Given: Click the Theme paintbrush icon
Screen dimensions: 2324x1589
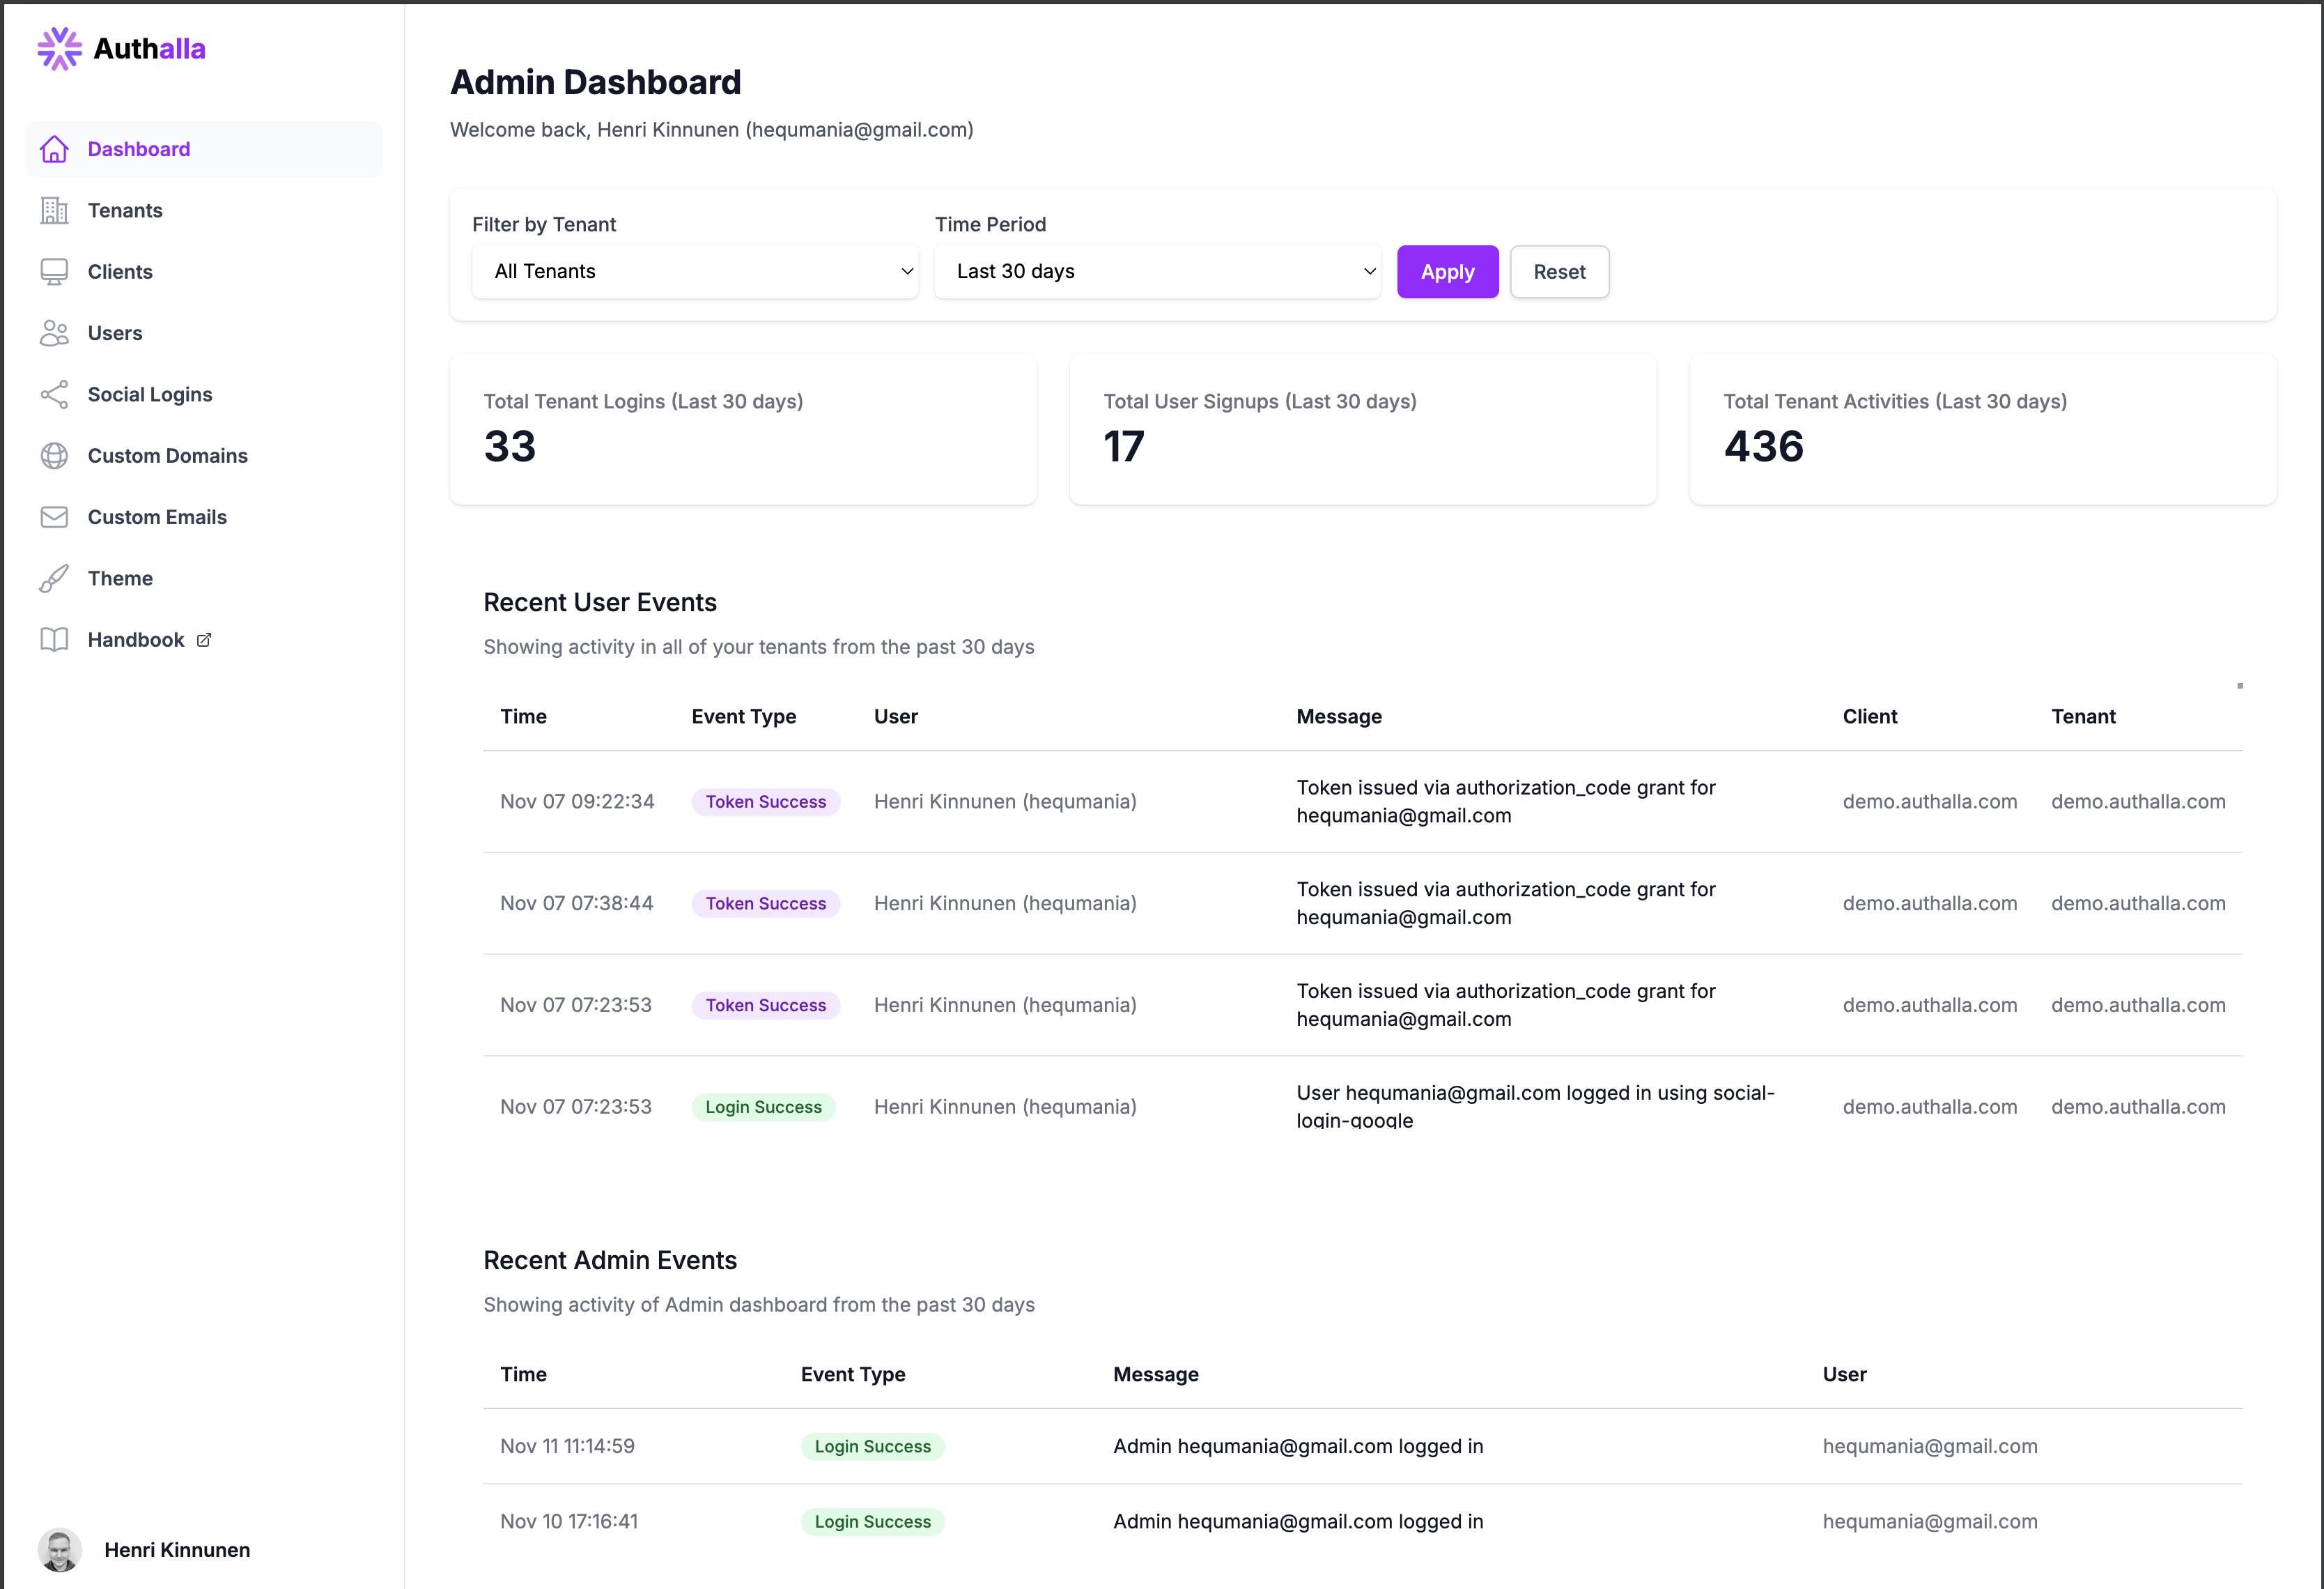Looking at the screenshot, I should click(x=54, y=578).
